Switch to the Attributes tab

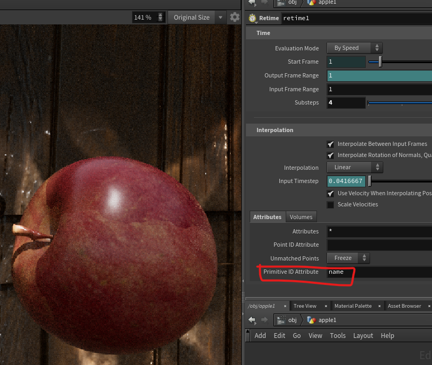coord(267,217)
